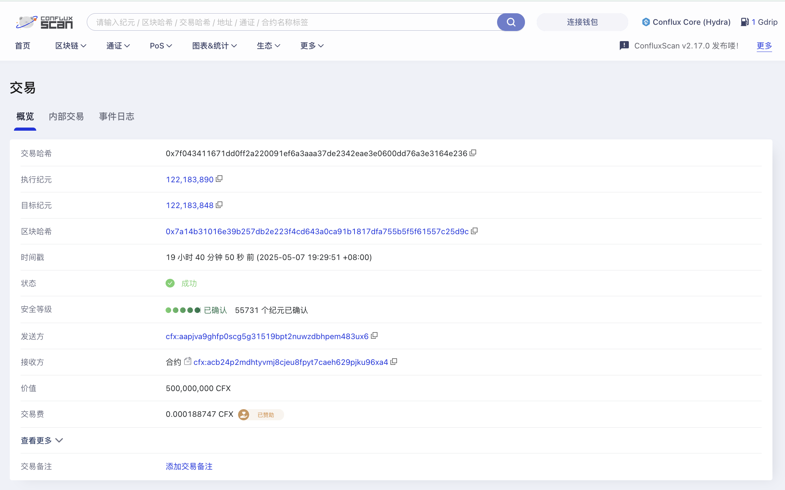Image resolution: width=785 pixels, height=490 pixels.
Task: Copy the block hash value
Action: (474, 231)
